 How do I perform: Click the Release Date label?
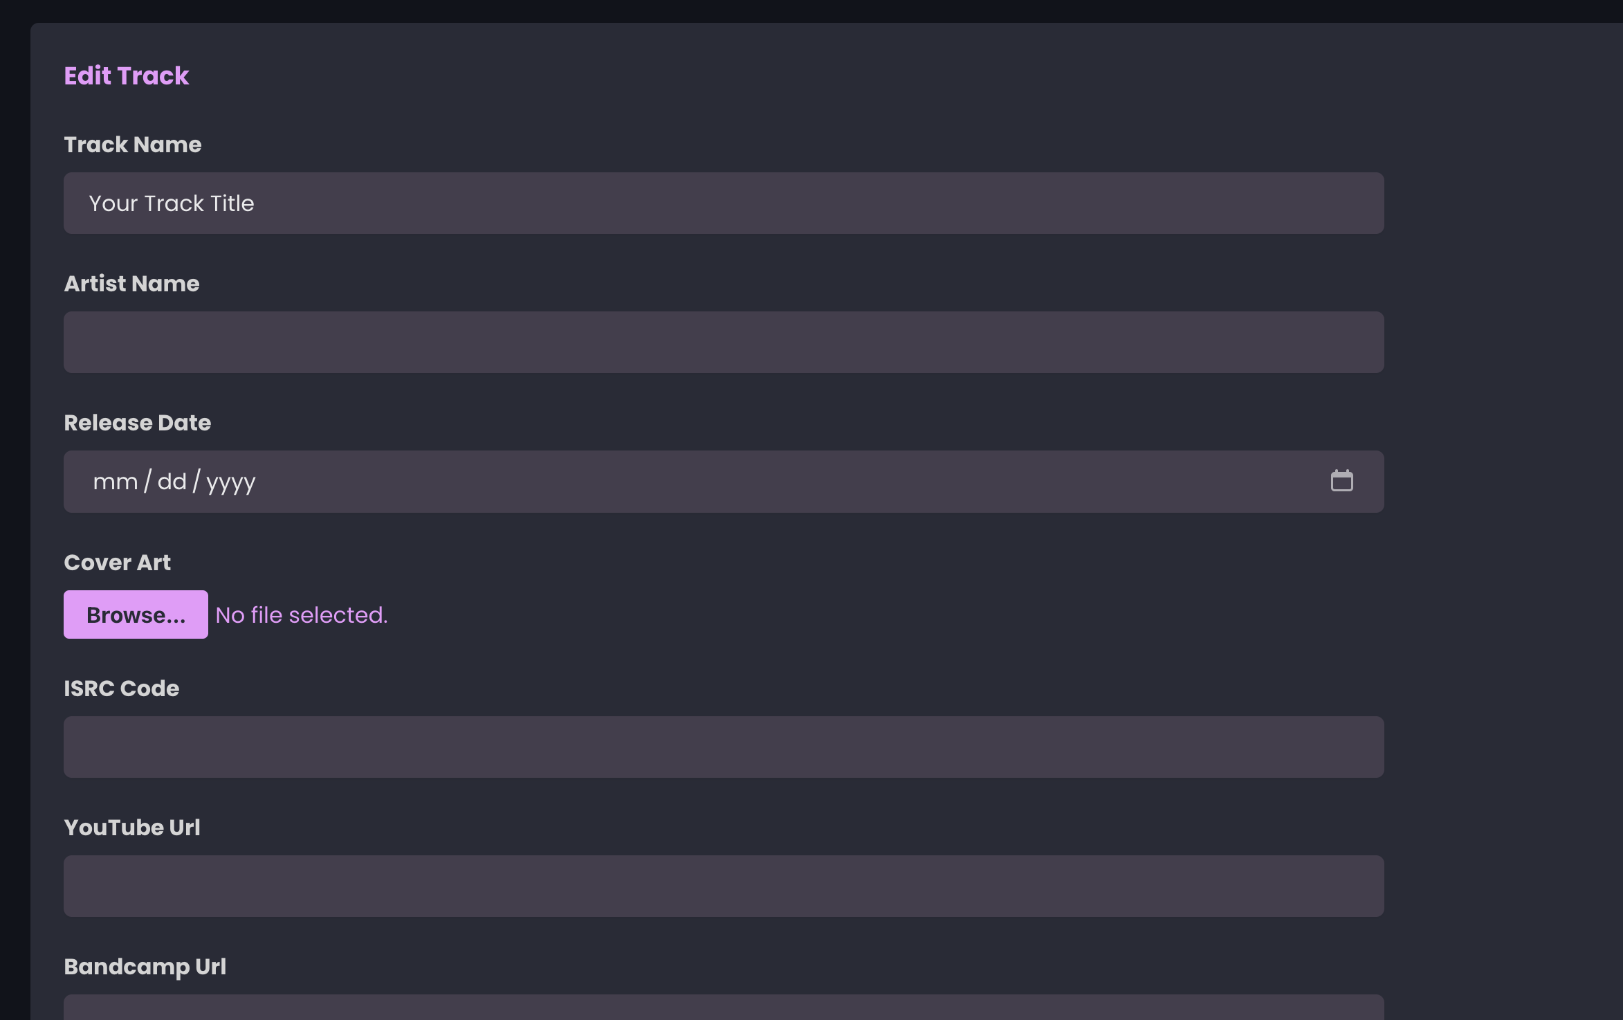(138, 423)
